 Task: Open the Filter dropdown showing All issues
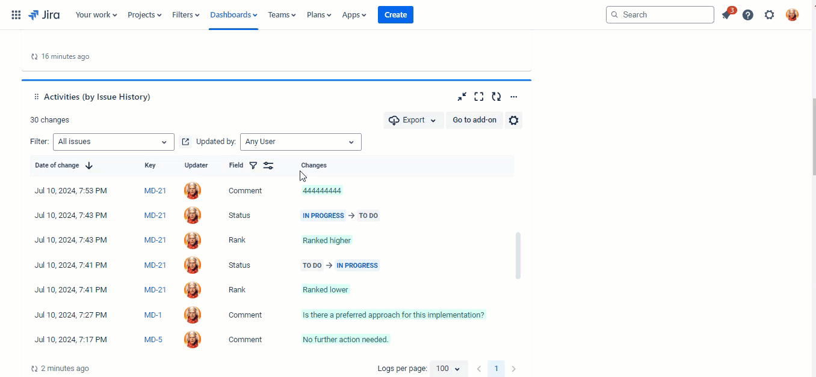coord(113,142)
